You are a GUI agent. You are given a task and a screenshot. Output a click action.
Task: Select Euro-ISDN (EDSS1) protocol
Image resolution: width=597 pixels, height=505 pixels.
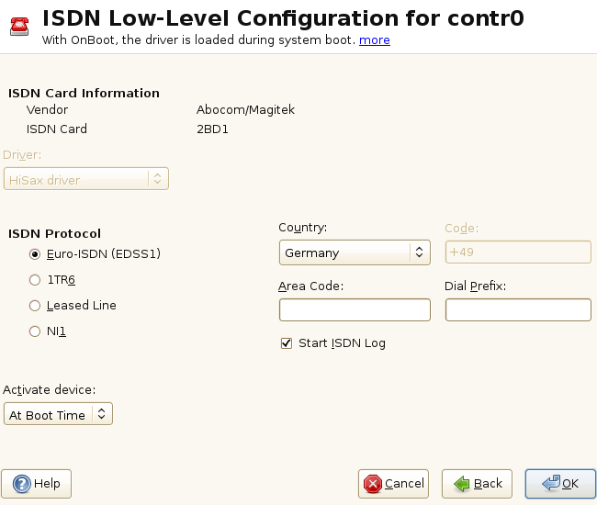(x=35, y=253)
